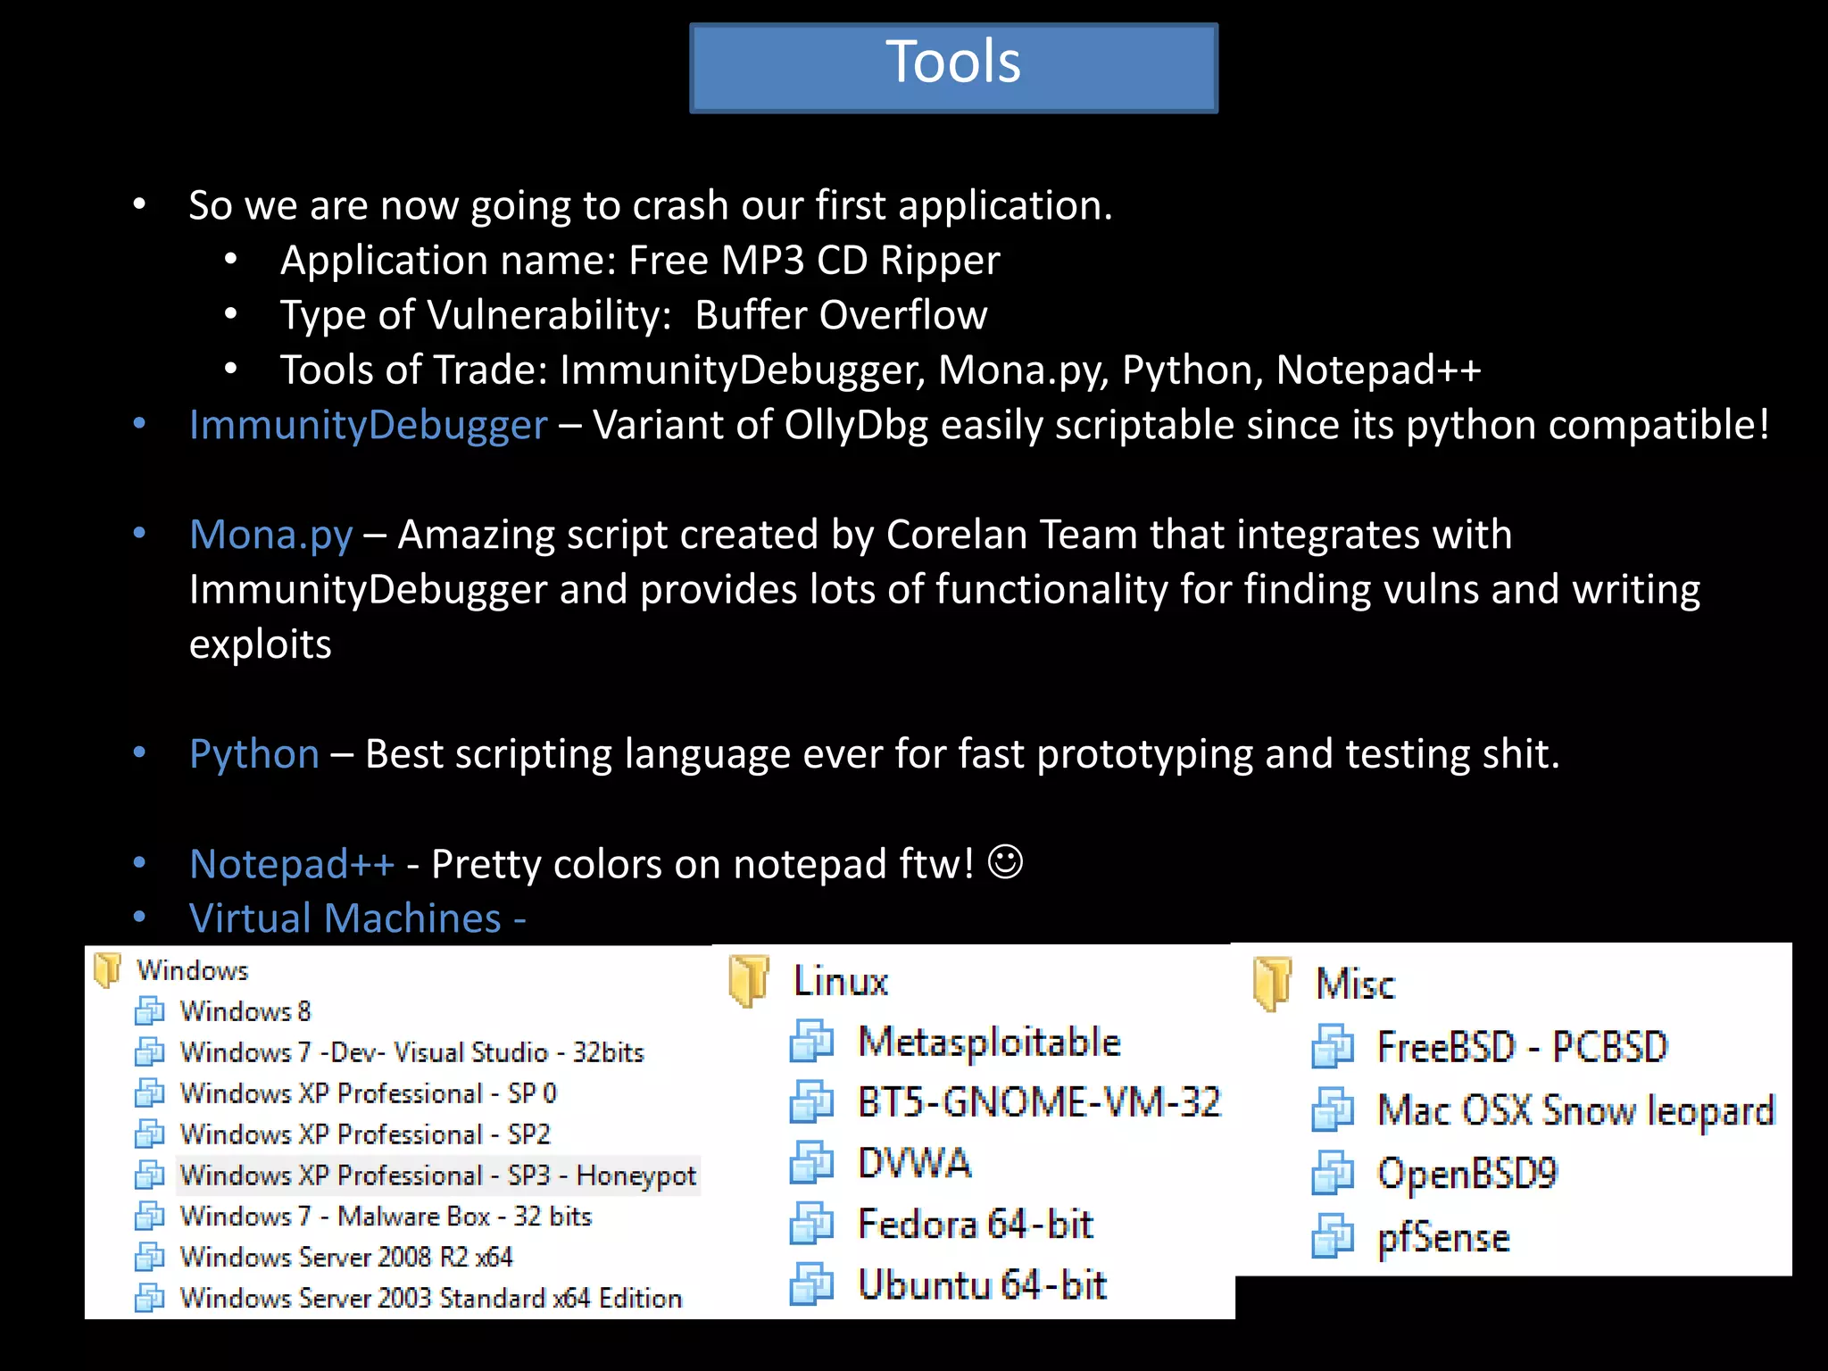Click the Windows folder icon
The width and height of the screenshot is (1828, 1371).
(x=107, y=969)
